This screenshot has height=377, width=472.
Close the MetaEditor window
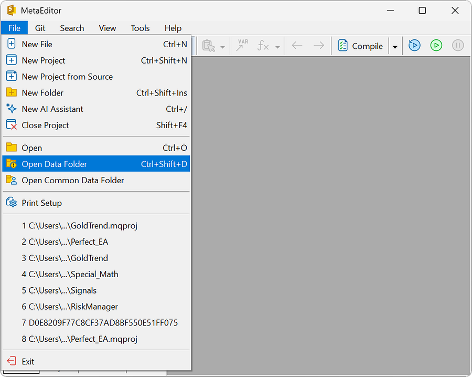point(455,11)
